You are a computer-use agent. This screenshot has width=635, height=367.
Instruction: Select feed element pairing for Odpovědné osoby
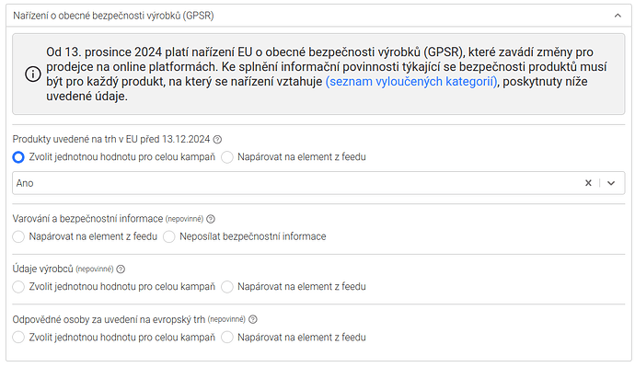point(227,337)
